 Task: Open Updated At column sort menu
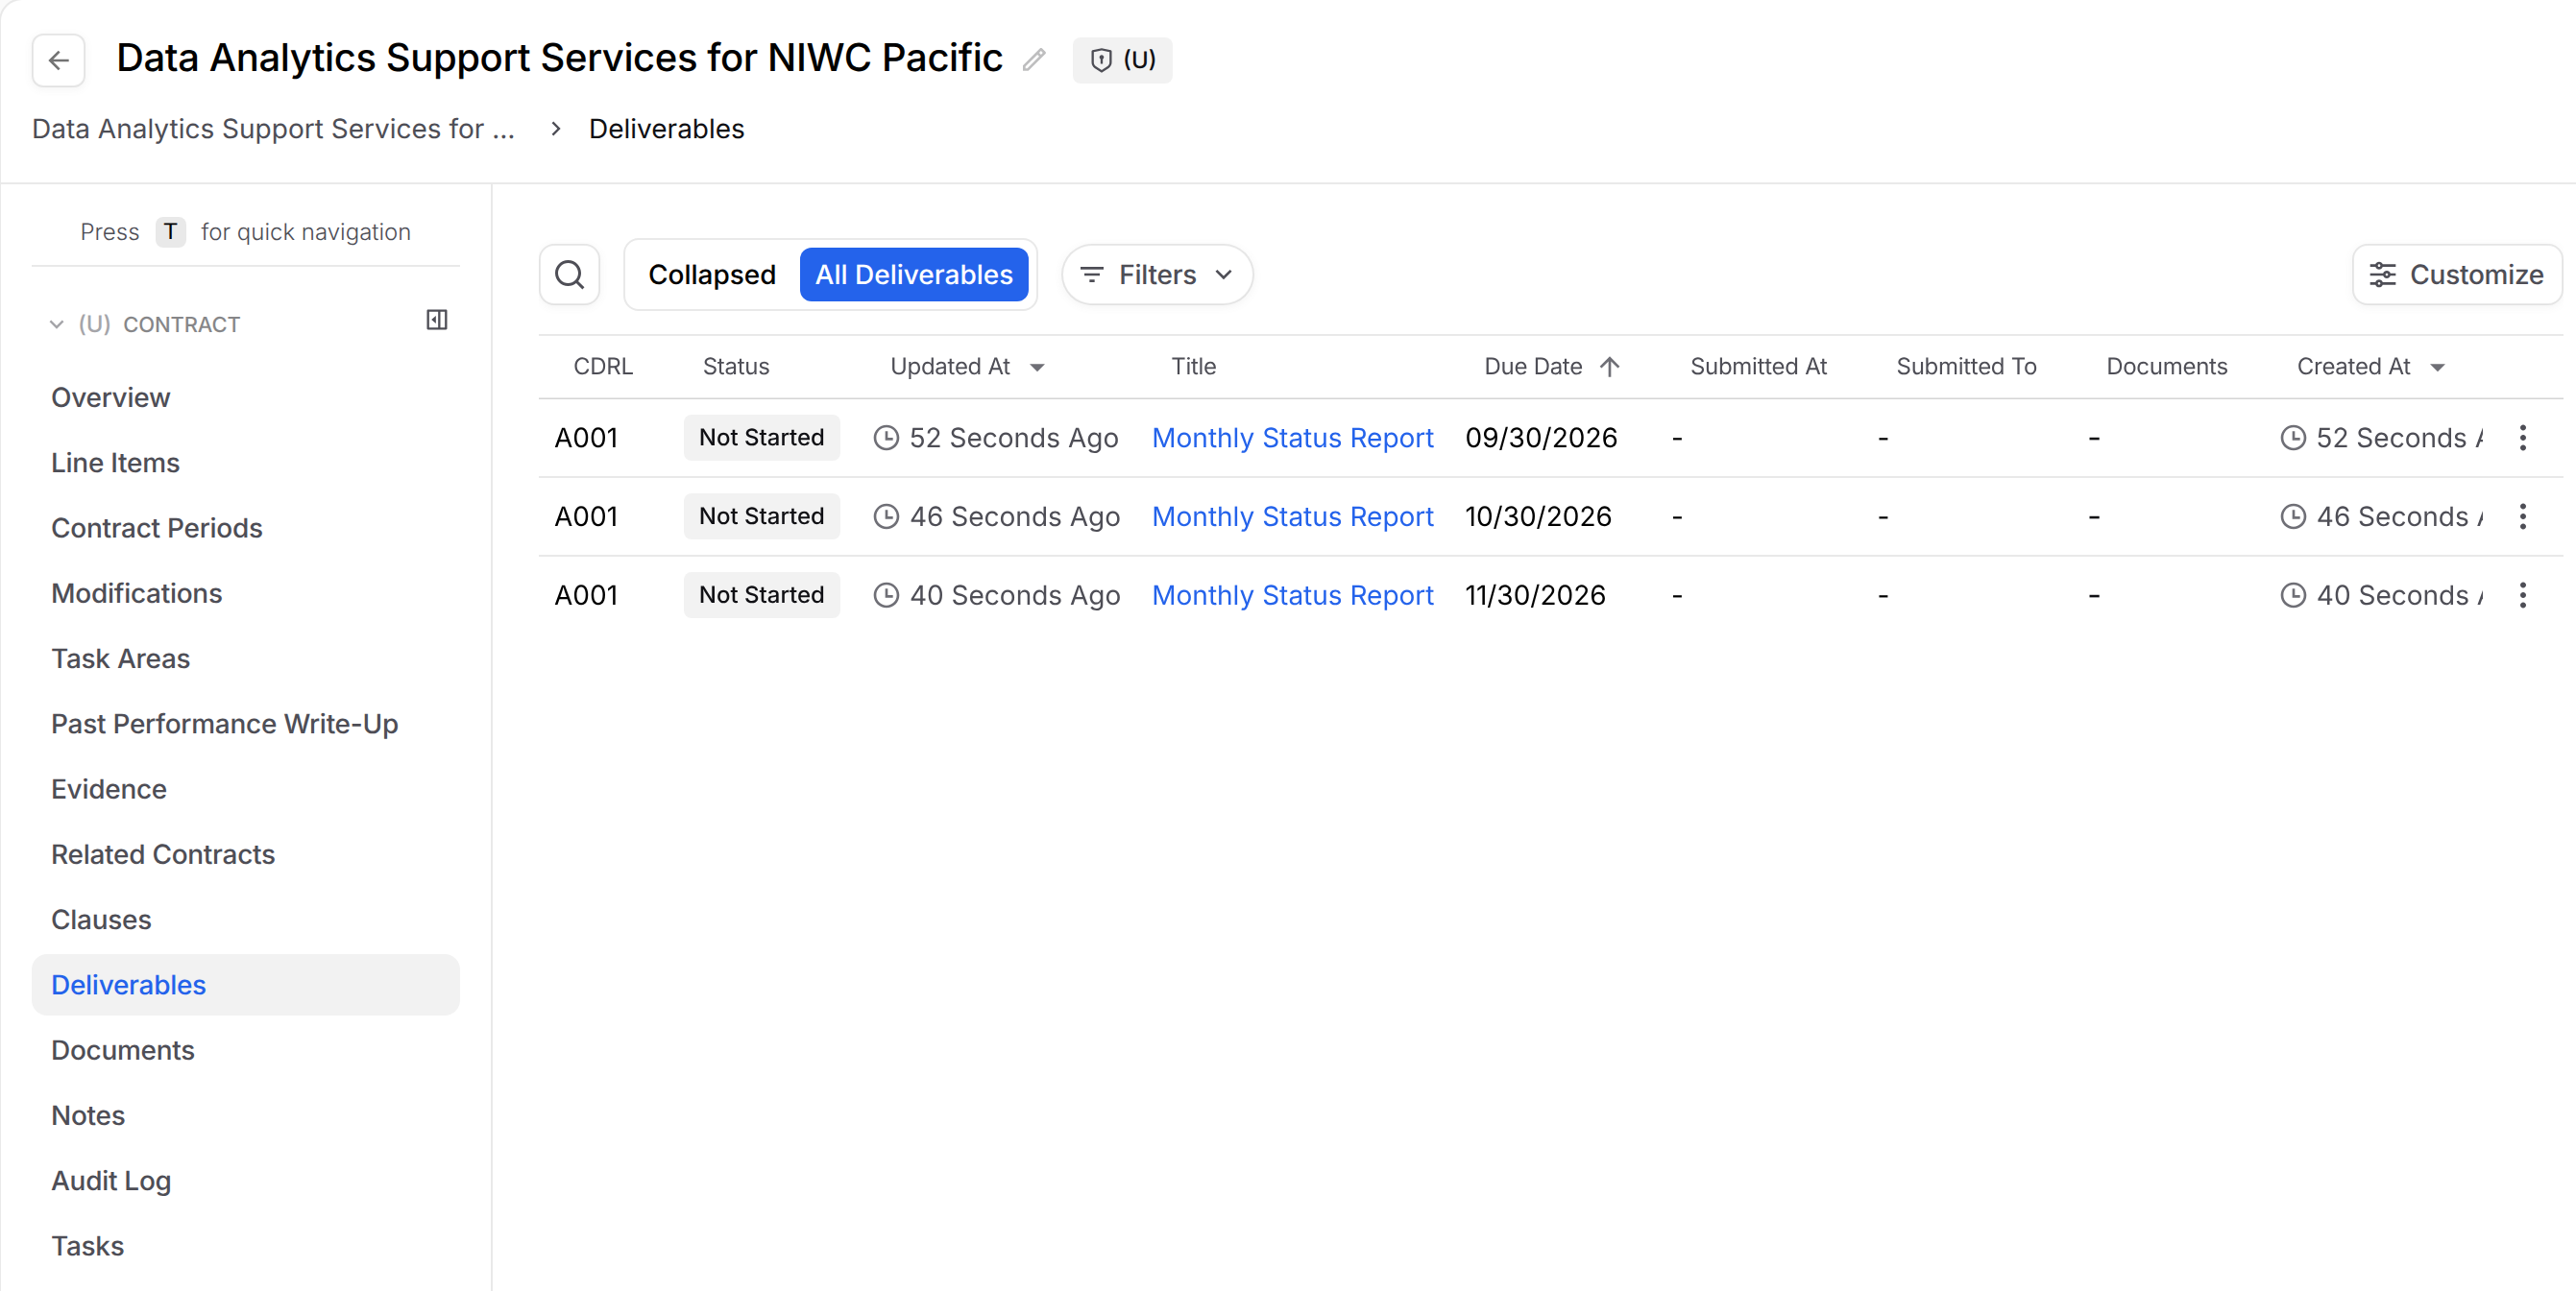(x=1037, y=368)
